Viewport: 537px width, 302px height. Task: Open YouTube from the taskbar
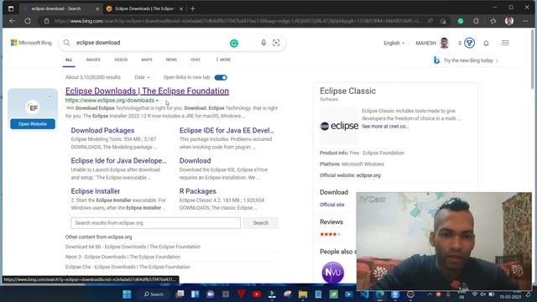pyautogui.click(x=257, y=294)
